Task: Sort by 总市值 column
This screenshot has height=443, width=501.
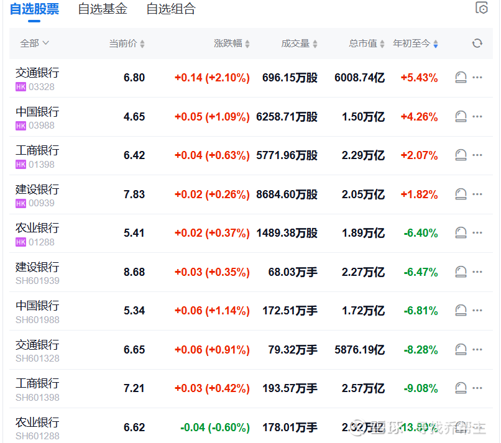Action: coord(367,43)
